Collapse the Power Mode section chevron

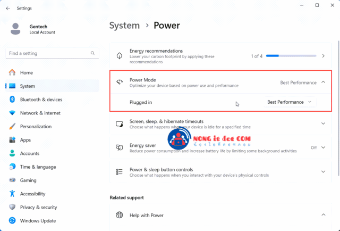point(323,82)
